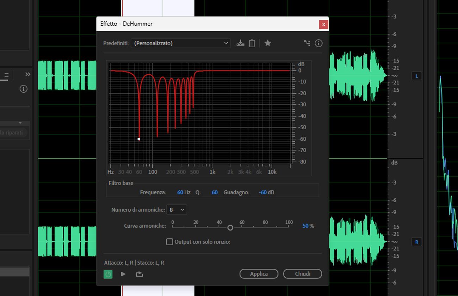458x296 pixels.
Task: Click the info icon in left panel
Action: tap(24, 89)
